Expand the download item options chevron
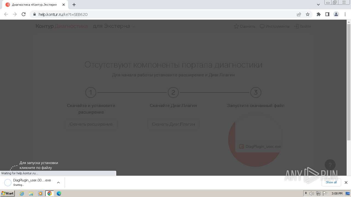Image resolution: width=351 pixels, height=197 pixels. (58, 182)
